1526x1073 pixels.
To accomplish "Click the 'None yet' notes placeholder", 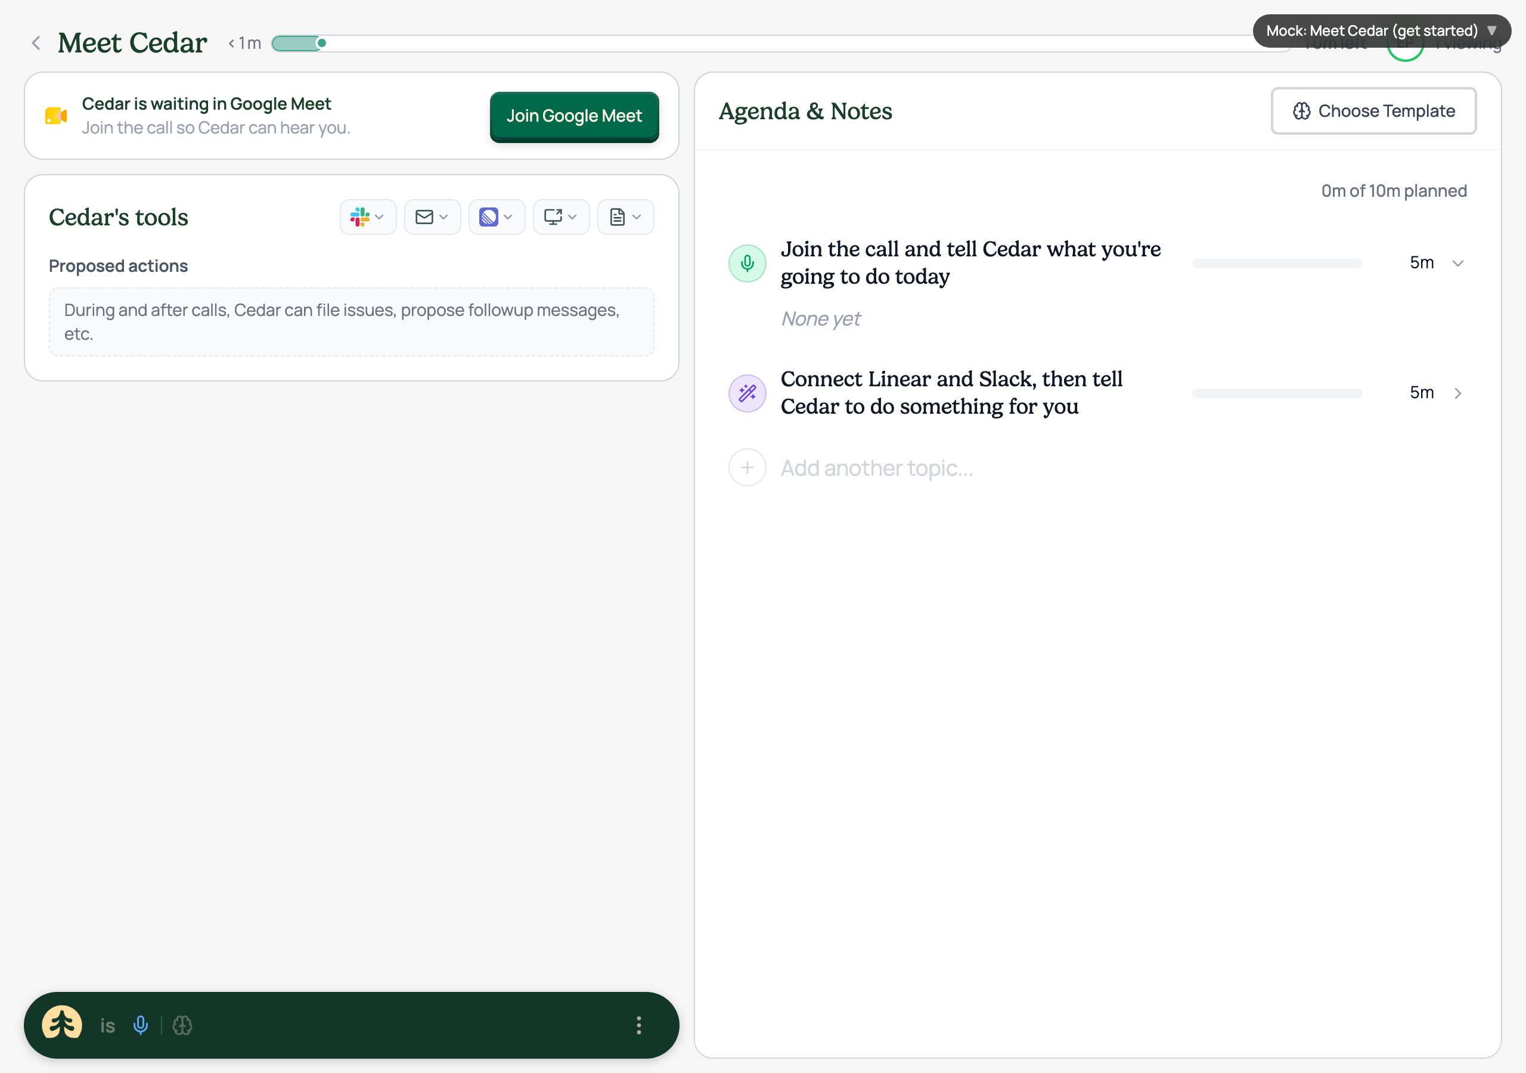I will coord(820,319).
